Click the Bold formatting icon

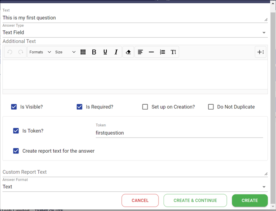[94, 52]
